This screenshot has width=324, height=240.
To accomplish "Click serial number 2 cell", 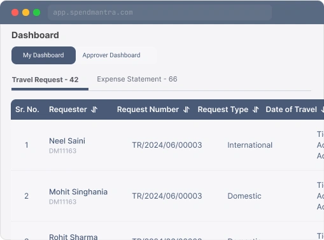I will [x=27, y=196].
